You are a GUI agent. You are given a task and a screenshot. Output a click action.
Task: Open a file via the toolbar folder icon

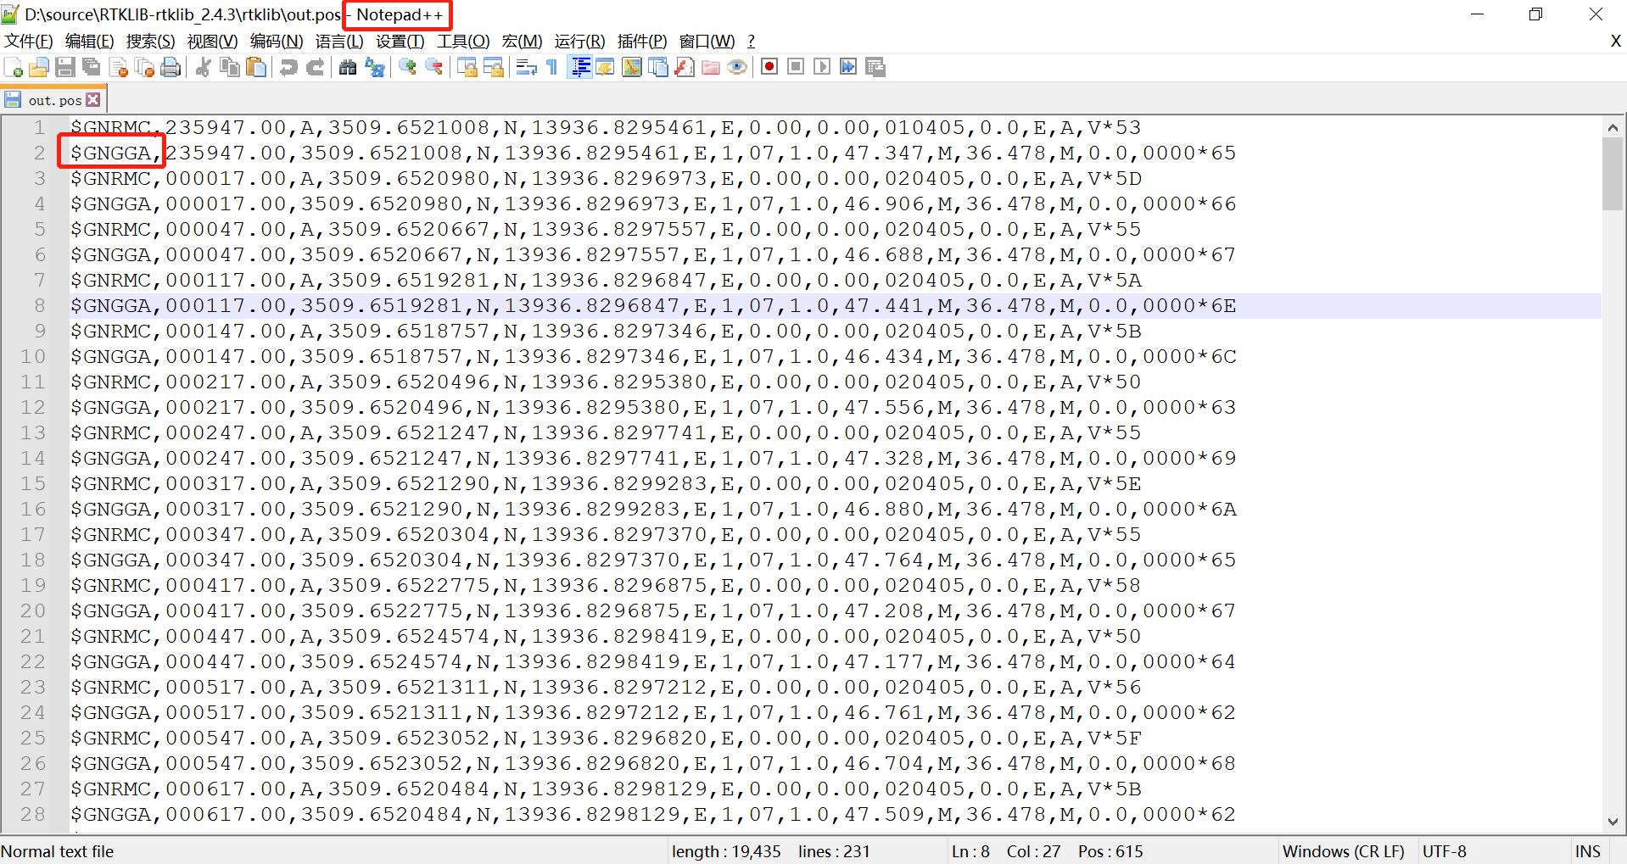pos(39,67)
